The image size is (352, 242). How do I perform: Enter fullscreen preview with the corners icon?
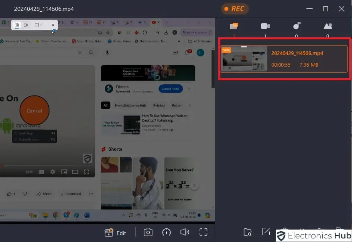click(x=203, y=232)
